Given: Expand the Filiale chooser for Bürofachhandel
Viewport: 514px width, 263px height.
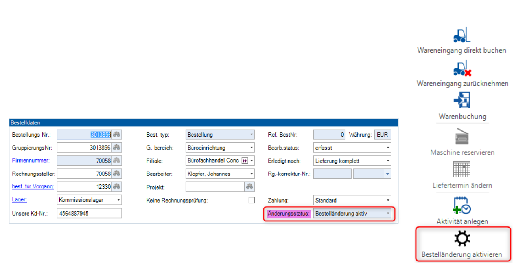Looking at the screenshot, I should (252, 161).
